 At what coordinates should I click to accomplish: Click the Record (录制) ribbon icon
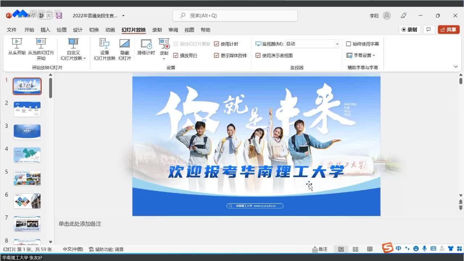164,44
